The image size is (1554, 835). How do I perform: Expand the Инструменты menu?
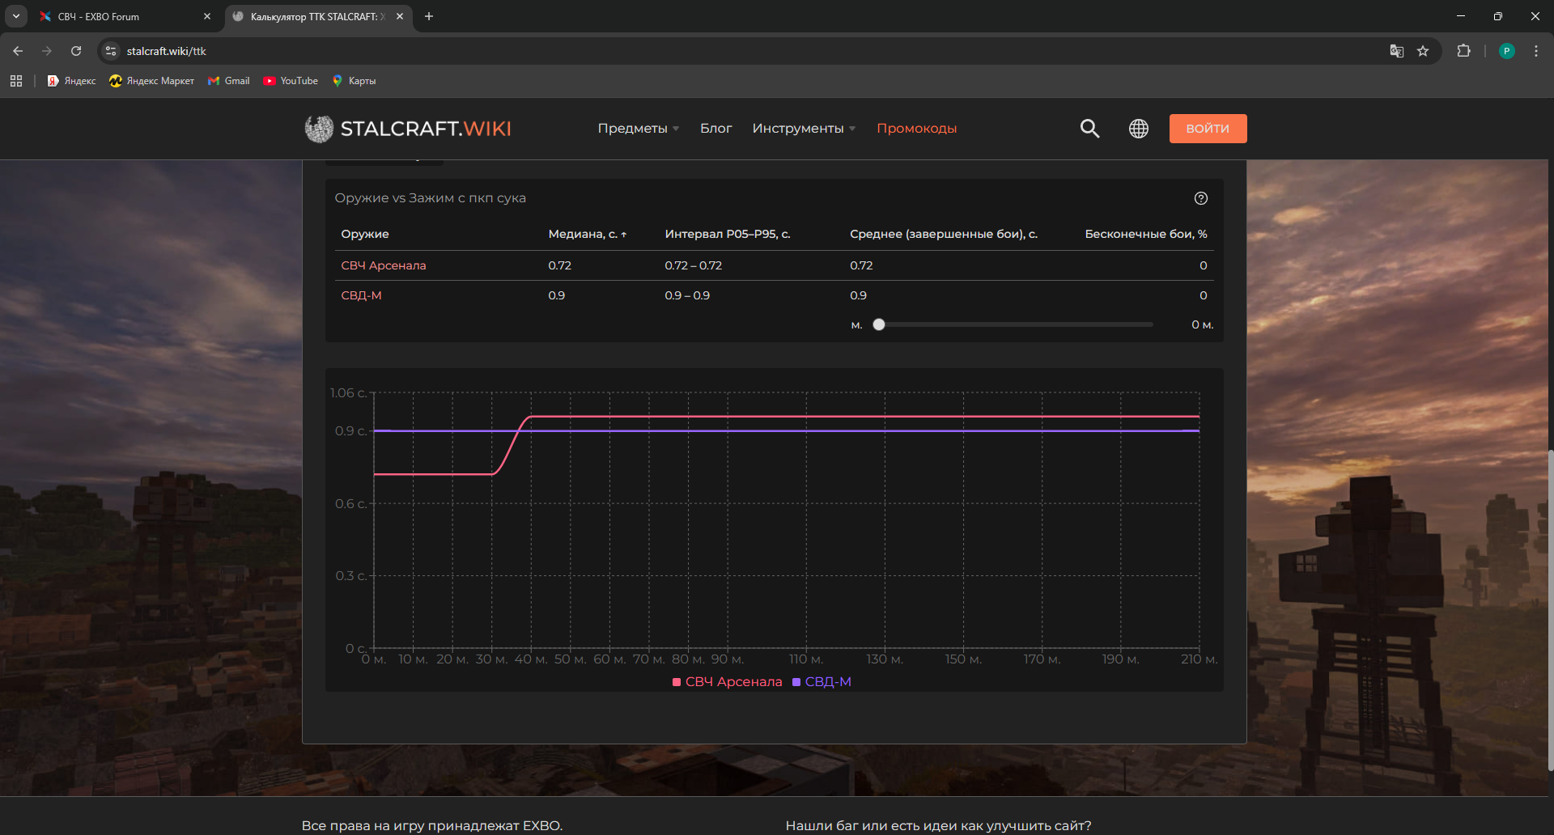click(804, 129)
